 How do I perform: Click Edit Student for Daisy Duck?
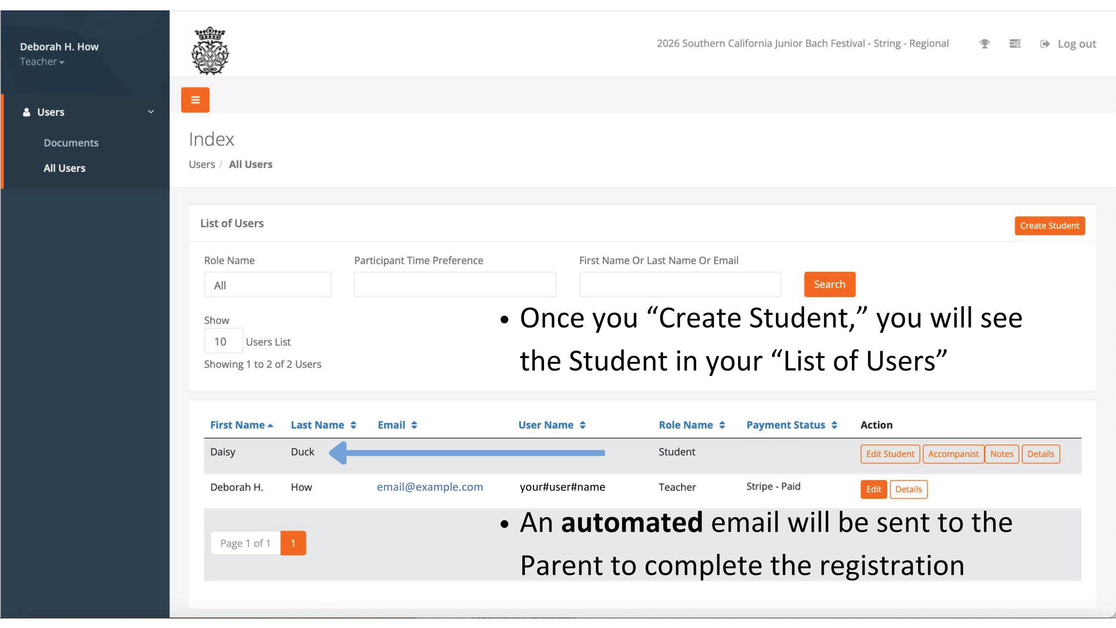(890, 454)
